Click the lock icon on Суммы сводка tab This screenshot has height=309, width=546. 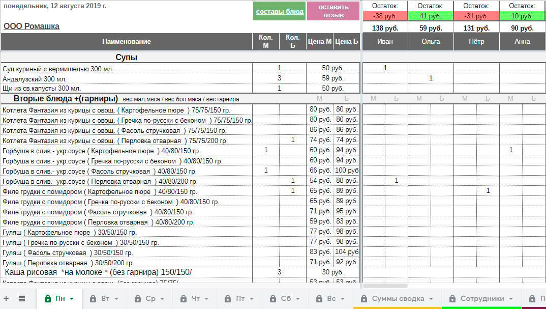[363, 299]
